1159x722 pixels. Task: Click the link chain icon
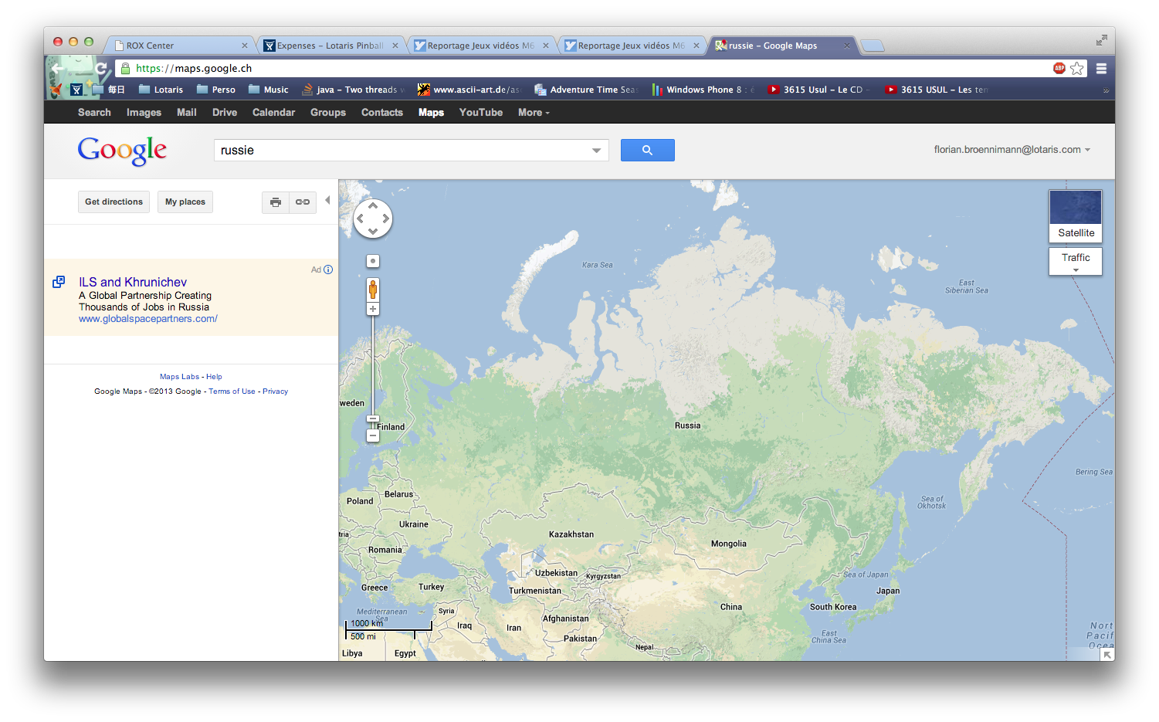(x=303, y=202)
